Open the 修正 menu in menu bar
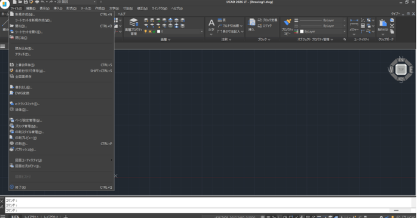Image resolution: width=417 pixels, height=218 pixels. 142,8
